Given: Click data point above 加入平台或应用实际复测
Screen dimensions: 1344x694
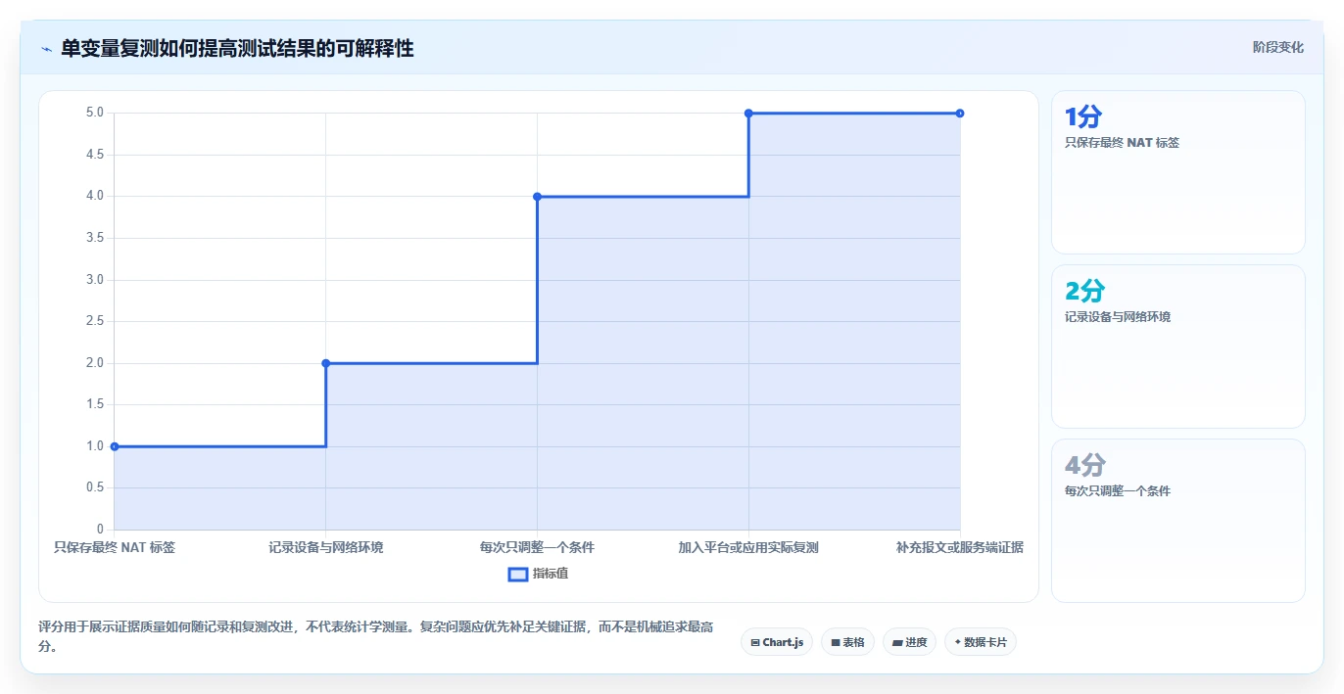Looking at the screenshot, I should pyautogui.click(x=748, y=114).
